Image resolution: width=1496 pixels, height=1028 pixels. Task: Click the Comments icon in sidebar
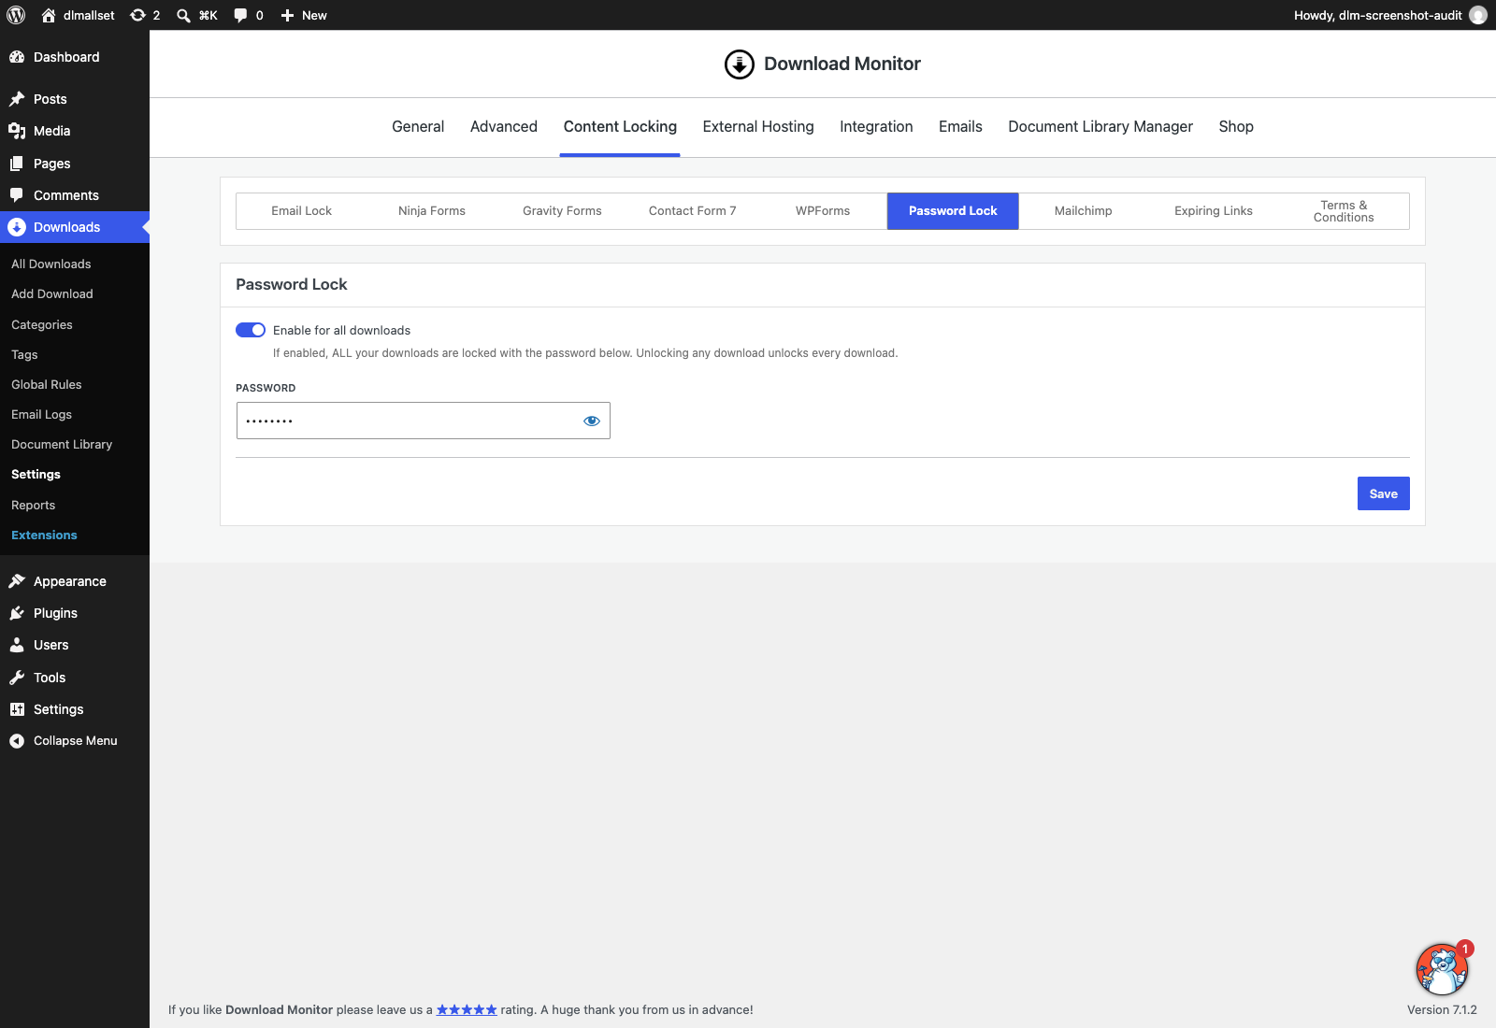[x=17, y=195]
